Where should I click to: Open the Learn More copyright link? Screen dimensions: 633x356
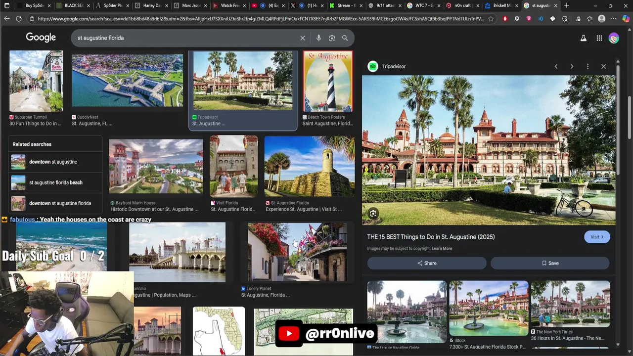tap(442, 249)
